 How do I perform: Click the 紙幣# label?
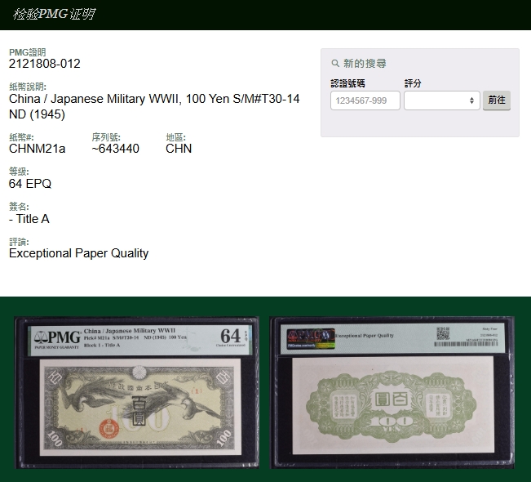[x=21, y=137]
